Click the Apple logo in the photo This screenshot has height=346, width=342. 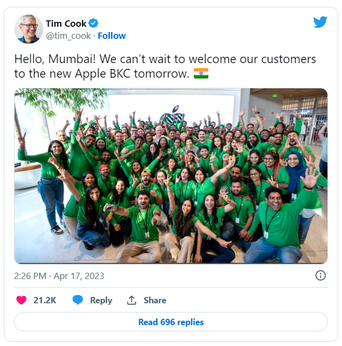173,115
